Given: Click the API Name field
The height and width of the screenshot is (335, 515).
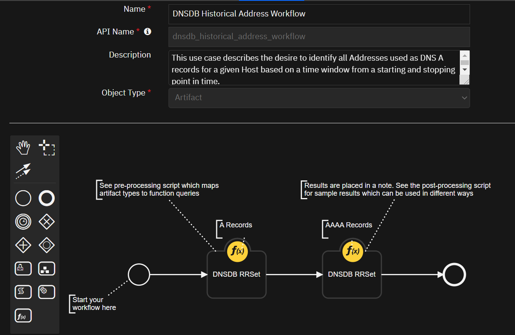Looking at the screenshot, I should [319, 37].
